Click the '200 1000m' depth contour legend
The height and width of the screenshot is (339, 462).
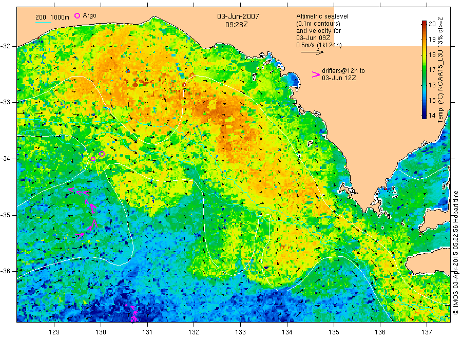52,17
